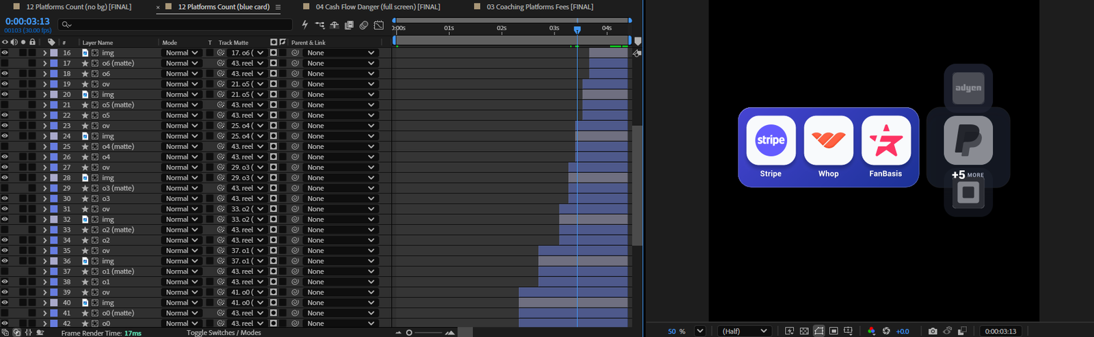Click the live update lightning icon
The width and height of the screenshot is (1094, 337).
pyautogui.click(x=305, y=25)
